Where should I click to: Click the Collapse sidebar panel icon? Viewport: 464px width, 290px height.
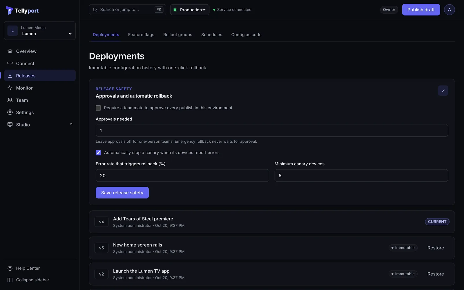click(x=10, y=280)
